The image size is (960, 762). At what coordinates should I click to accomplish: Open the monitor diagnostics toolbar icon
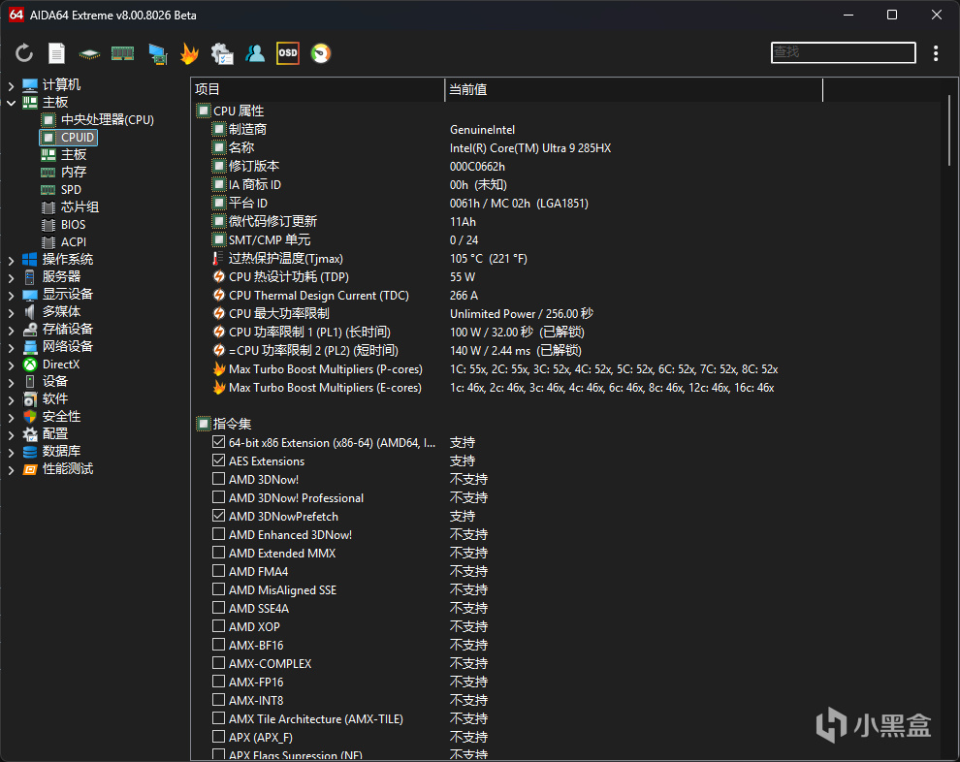tap(156, 53)
